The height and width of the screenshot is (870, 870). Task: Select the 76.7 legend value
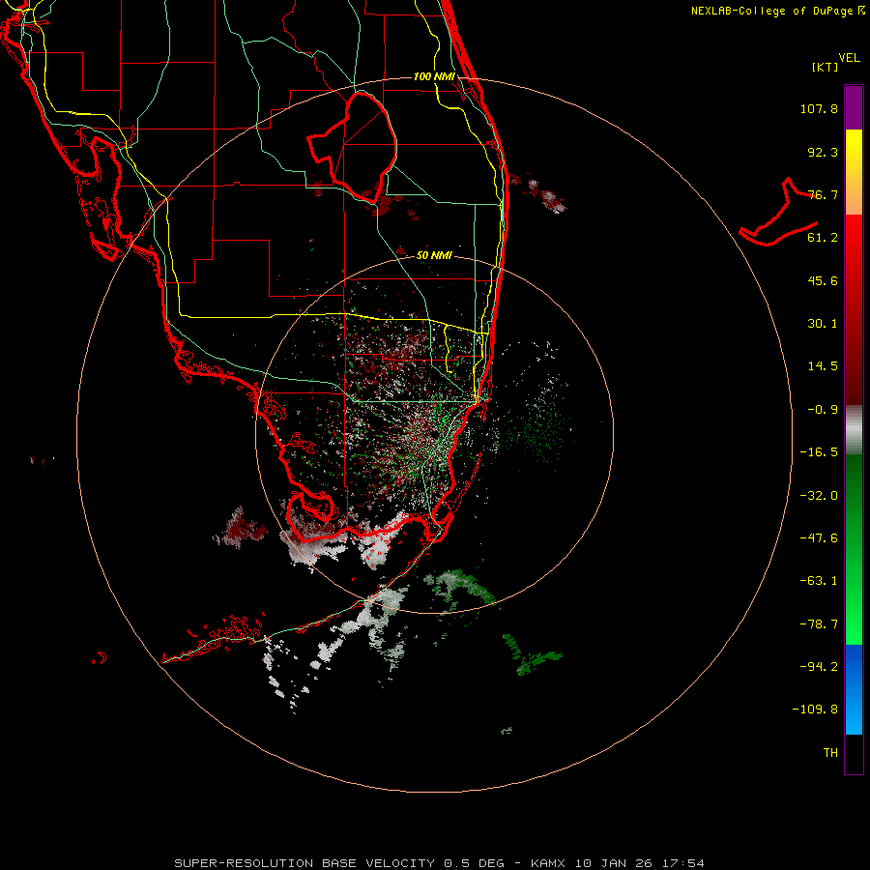823,194
